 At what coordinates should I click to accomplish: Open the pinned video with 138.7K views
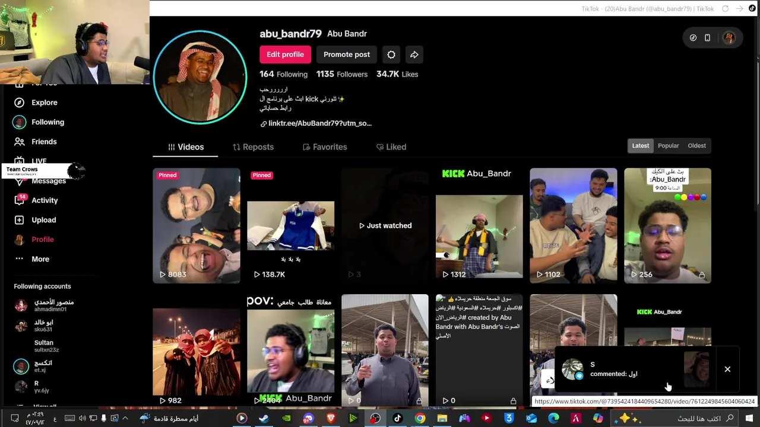291,225
